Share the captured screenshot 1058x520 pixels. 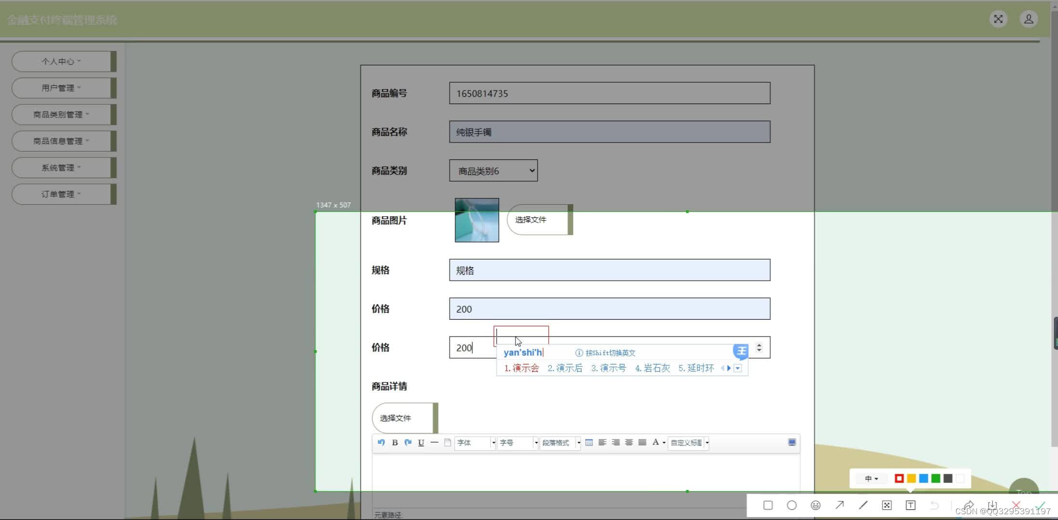tap(968, 505)
